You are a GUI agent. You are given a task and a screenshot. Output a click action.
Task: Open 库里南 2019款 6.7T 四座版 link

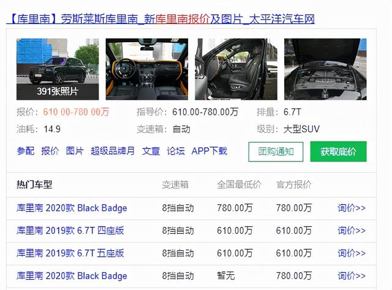pos(70,231)
